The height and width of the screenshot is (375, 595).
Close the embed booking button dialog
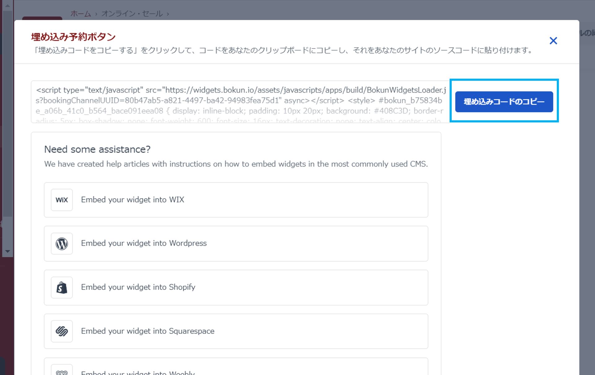coord(553,41)
